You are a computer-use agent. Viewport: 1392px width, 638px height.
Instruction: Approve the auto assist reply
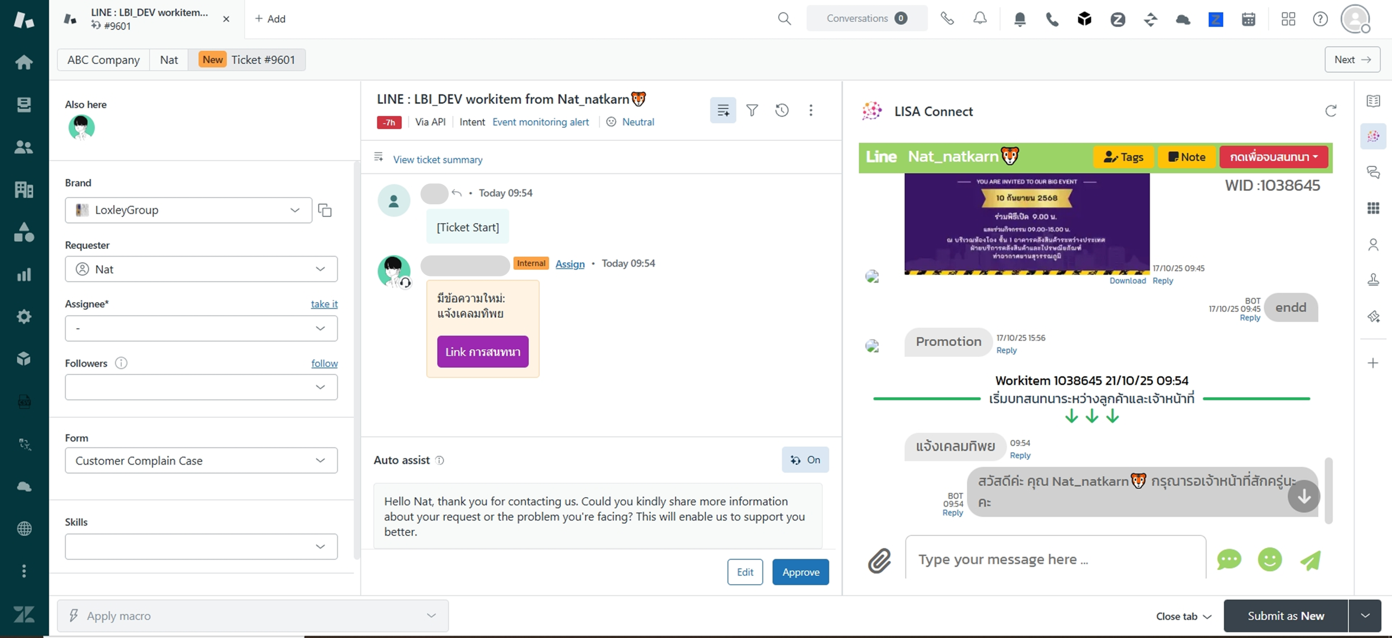point(800,572)
